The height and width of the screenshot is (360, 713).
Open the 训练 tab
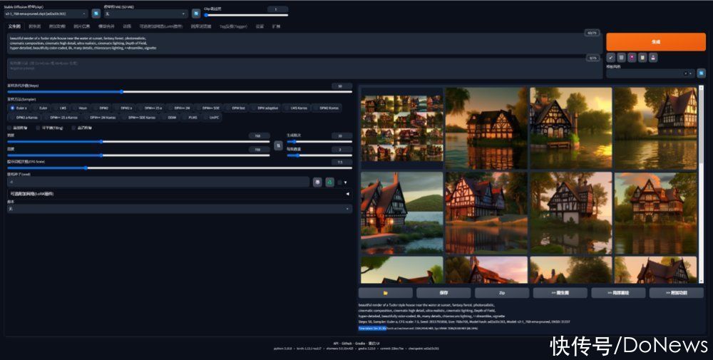click(127, 26)
